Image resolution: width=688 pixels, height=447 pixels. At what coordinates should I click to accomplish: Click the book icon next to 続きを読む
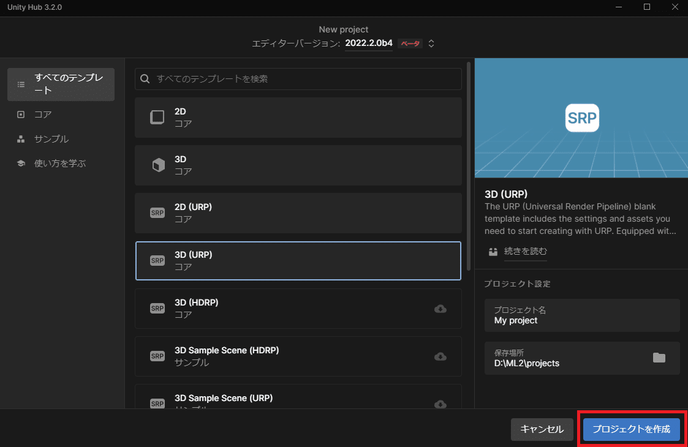coord(492,251)
